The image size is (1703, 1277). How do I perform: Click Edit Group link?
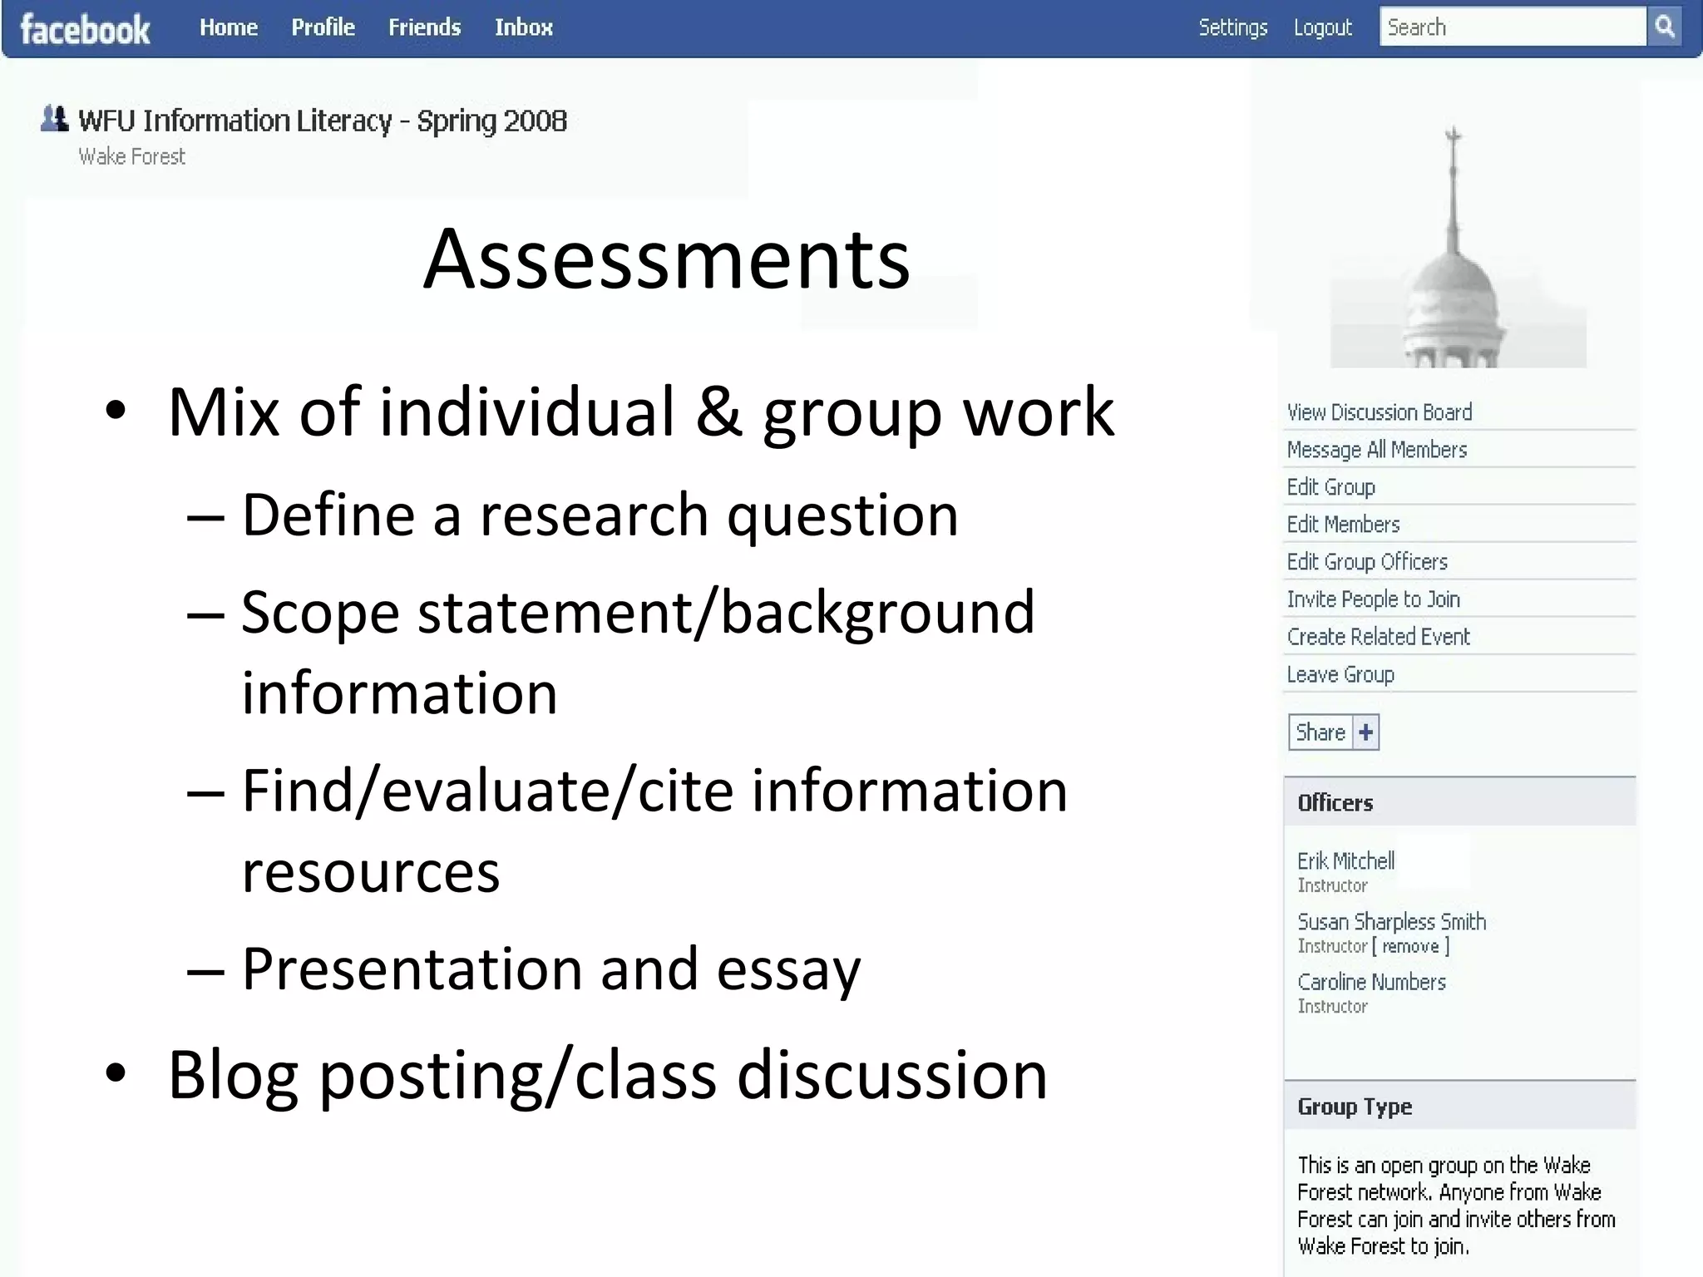coord(1331,487)
